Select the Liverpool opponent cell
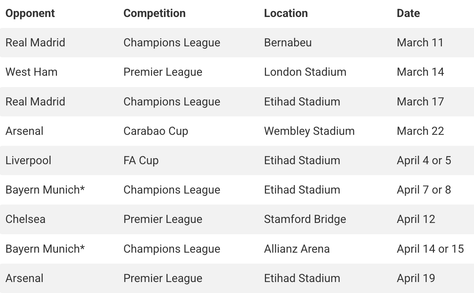 (28, 161)
